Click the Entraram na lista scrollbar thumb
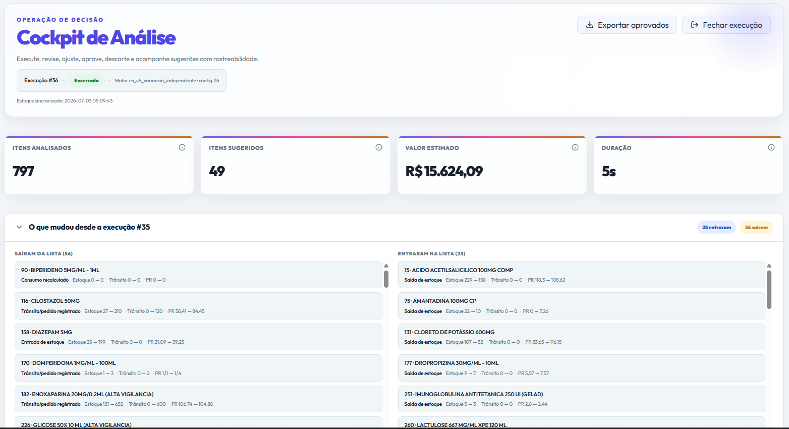The width and height of the screenshot is (789, 429). click(x=769, y=289)
